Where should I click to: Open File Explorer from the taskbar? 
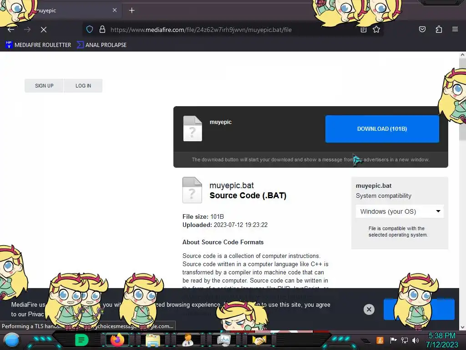(x=153, y=340)
